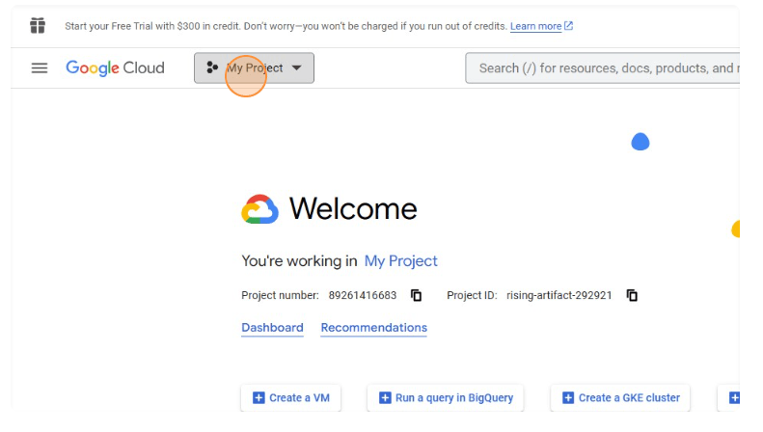
Task: Click the Learn more link
Action: [x=541, y=26]
